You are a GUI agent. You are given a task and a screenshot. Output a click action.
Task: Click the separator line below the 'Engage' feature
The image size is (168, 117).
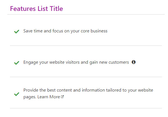[86, 77]
